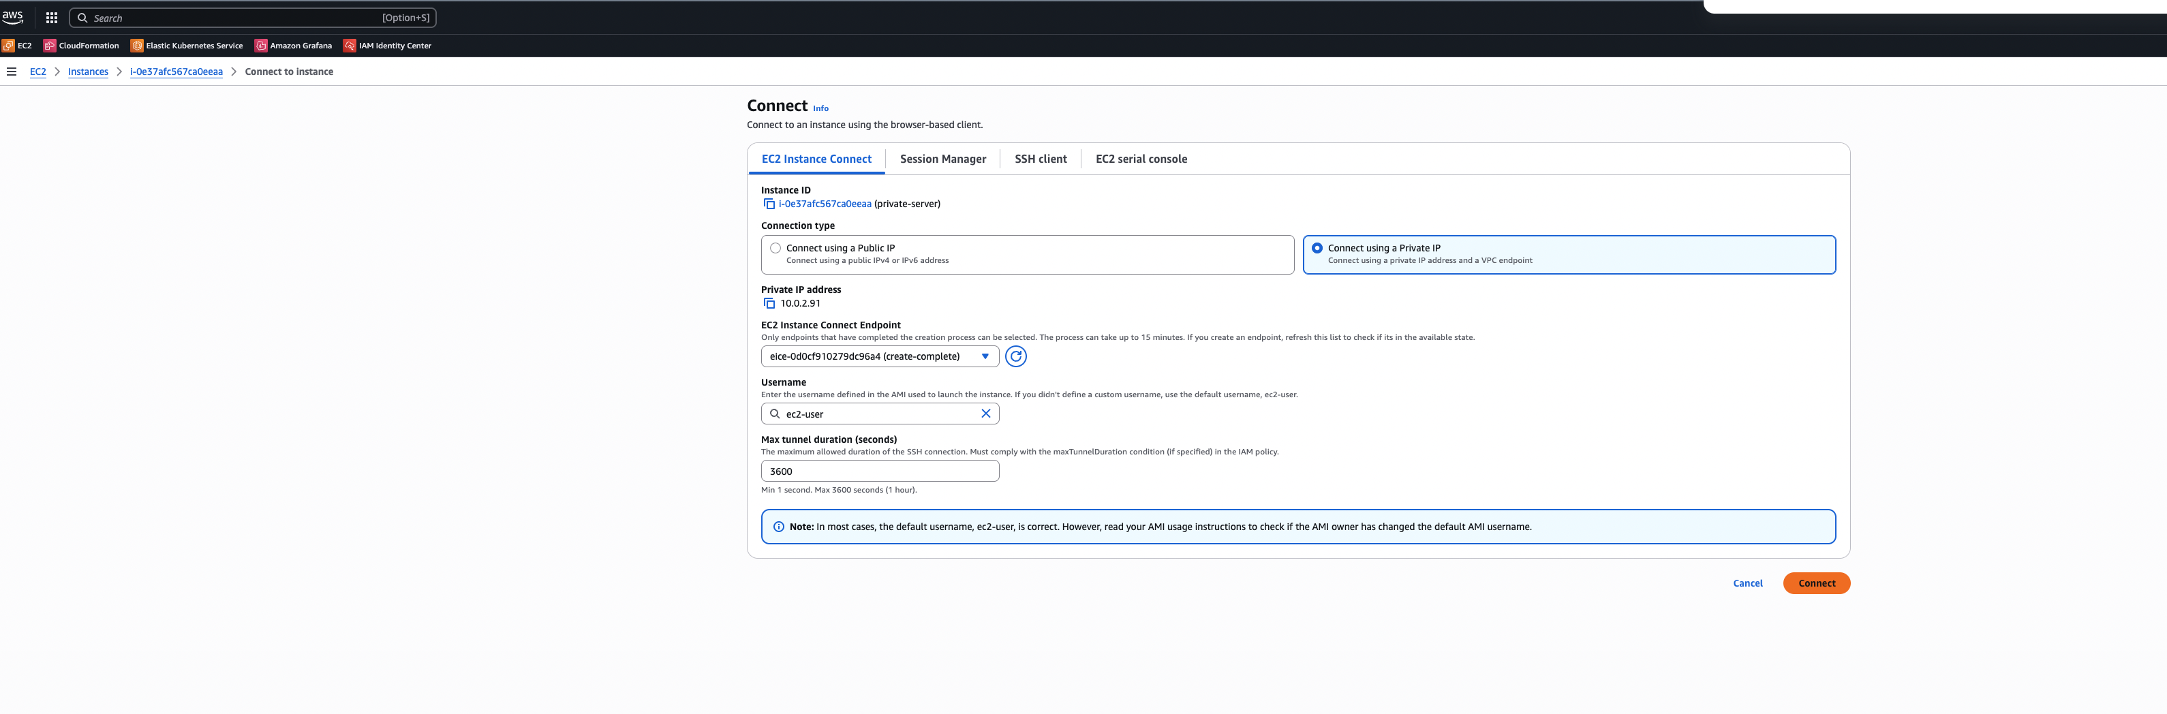
Task: Open the AWS services grid menu
Action: click(x=51, y=18)
